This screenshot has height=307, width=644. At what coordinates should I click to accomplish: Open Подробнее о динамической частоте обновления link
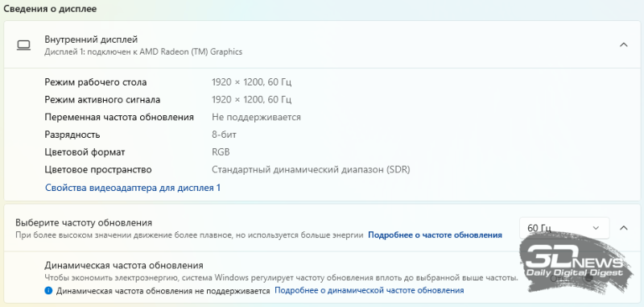click(369, 291)
